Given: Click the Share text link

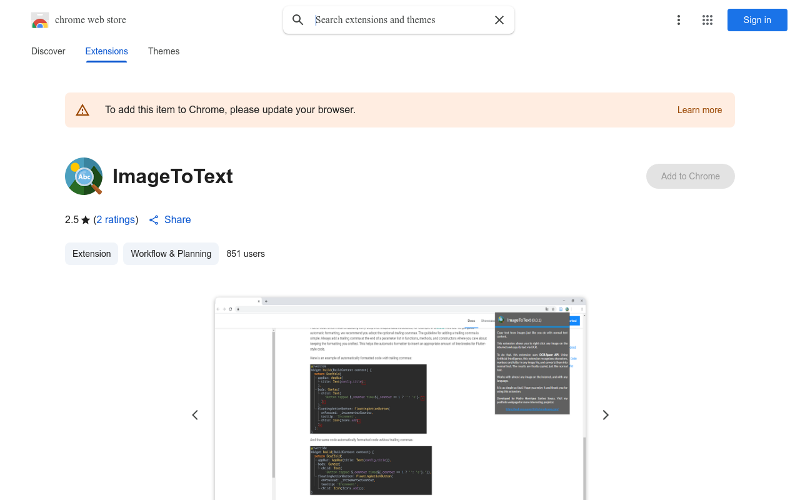Looking at the screenshot, I should 177,220.
